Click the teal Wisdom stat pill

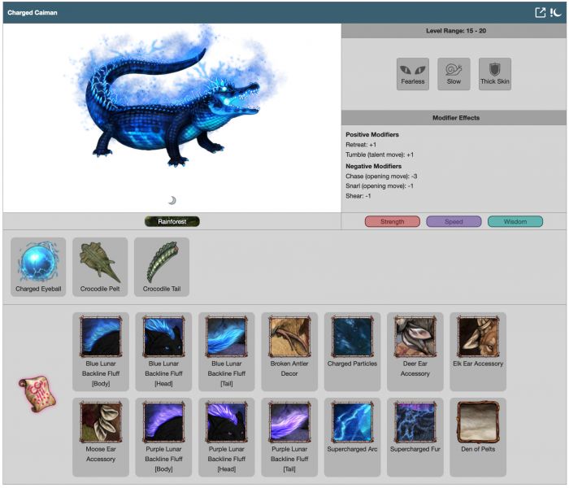pos(515,221)
